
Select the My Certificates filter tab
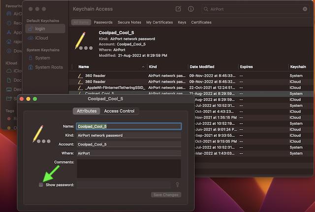159,22
